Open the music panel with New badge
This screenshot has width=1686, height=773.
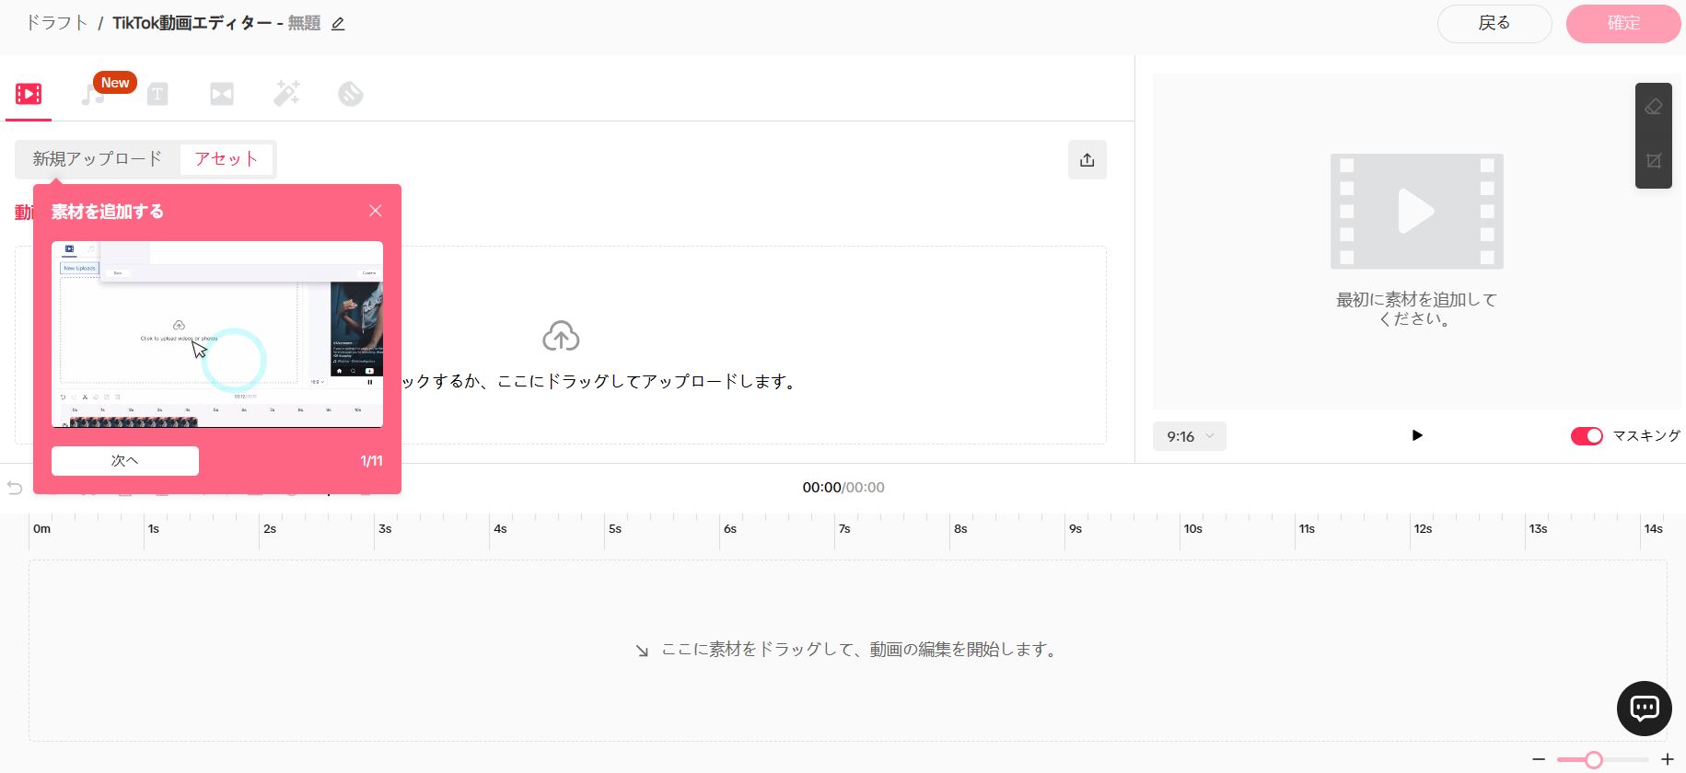93,94
